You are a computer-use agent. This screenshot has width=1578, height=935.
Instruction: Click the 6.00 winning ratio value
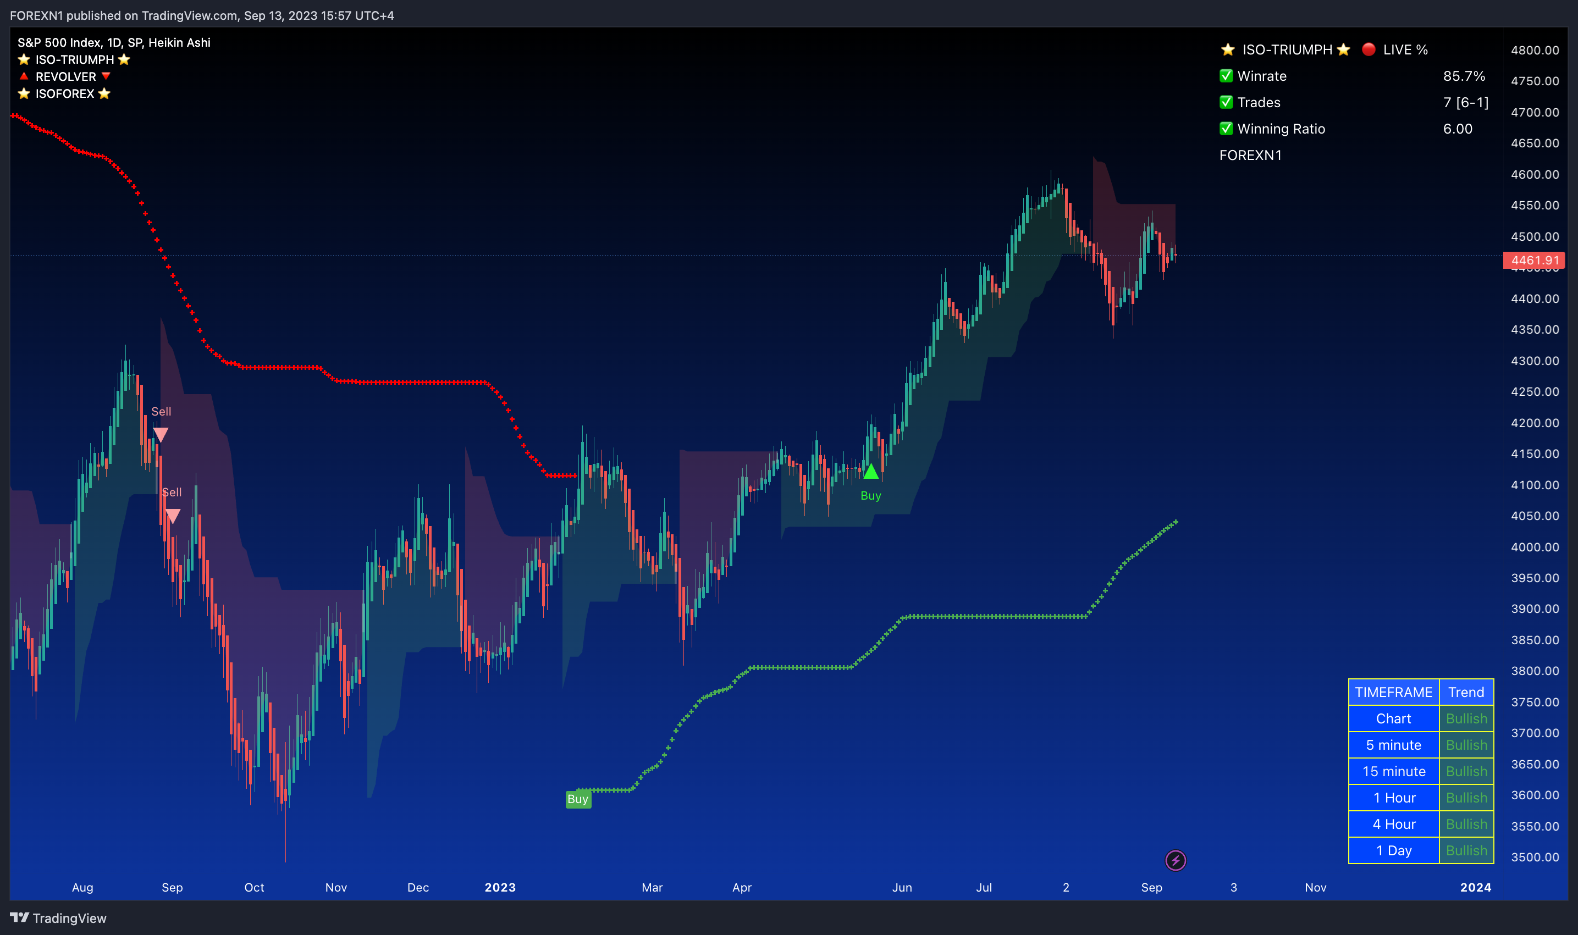[x=1458, y=129]
